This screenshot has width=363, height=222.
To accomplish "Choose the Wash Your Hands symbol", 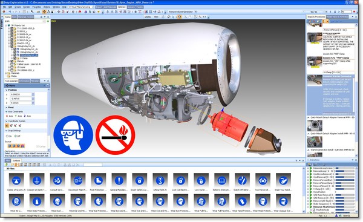I will [x=283, y=180].
